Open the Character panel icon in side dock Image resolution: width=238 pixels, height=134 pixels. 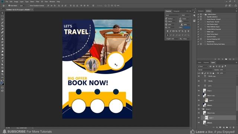[194, 12]
